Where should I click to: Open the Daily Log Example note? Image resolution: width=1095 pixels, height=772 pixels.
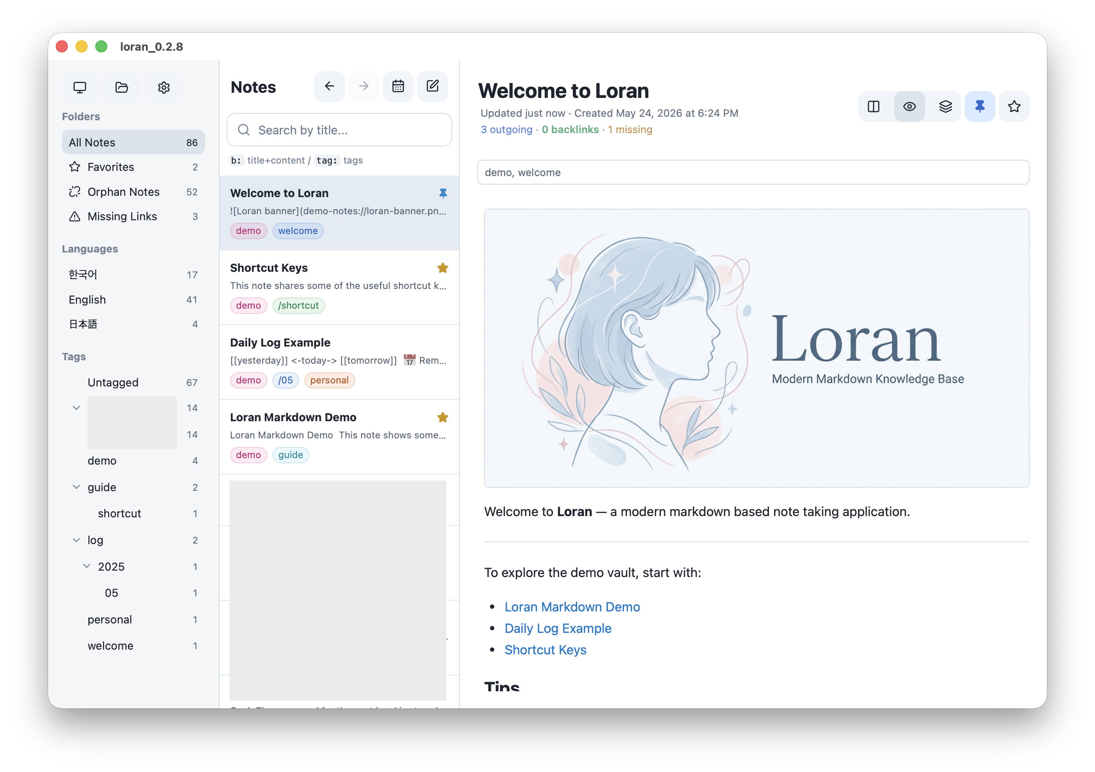[339, 362]
